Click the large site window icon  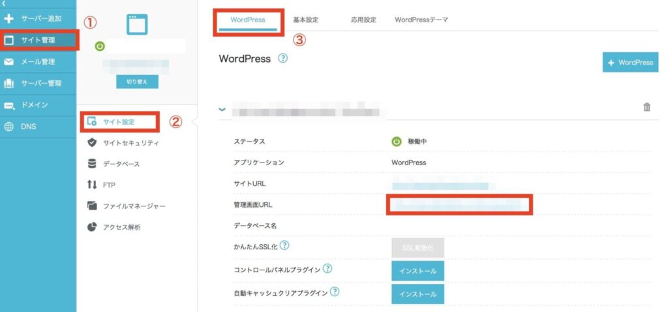[137, 24]
